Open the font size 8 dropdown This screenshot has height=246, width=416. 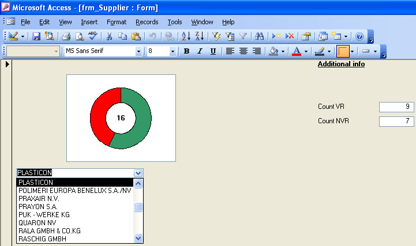coord(173,51)
